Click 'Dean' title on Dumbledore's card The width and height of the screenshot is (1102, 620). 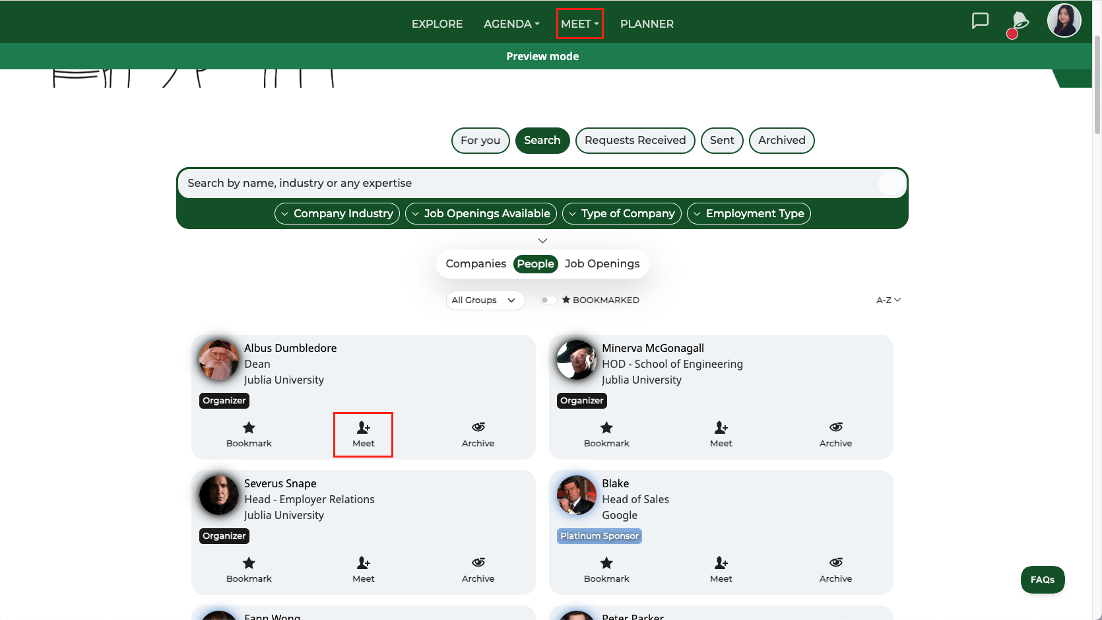(x=257, y=364)
